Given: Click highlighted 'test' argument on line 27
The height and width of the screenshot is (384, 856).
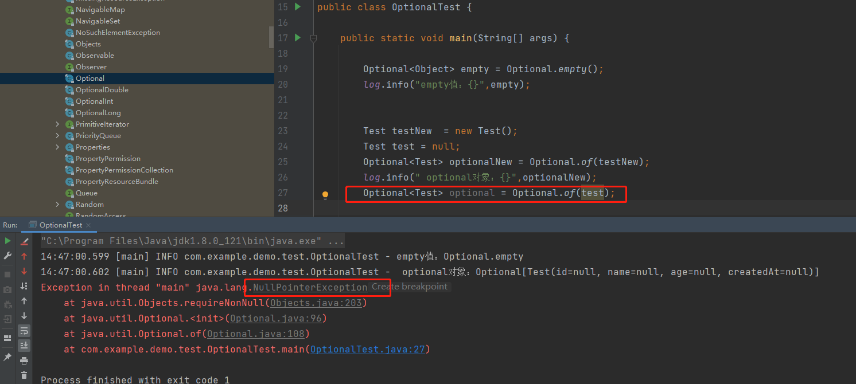Looking at the screenshot, I should click(x=593, y=193).
